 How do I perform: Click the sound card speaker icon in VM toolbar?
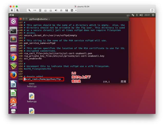point(56,10)
